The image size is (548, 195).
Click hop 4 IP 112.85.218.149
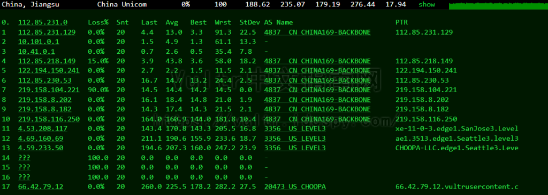click(47, 61)
